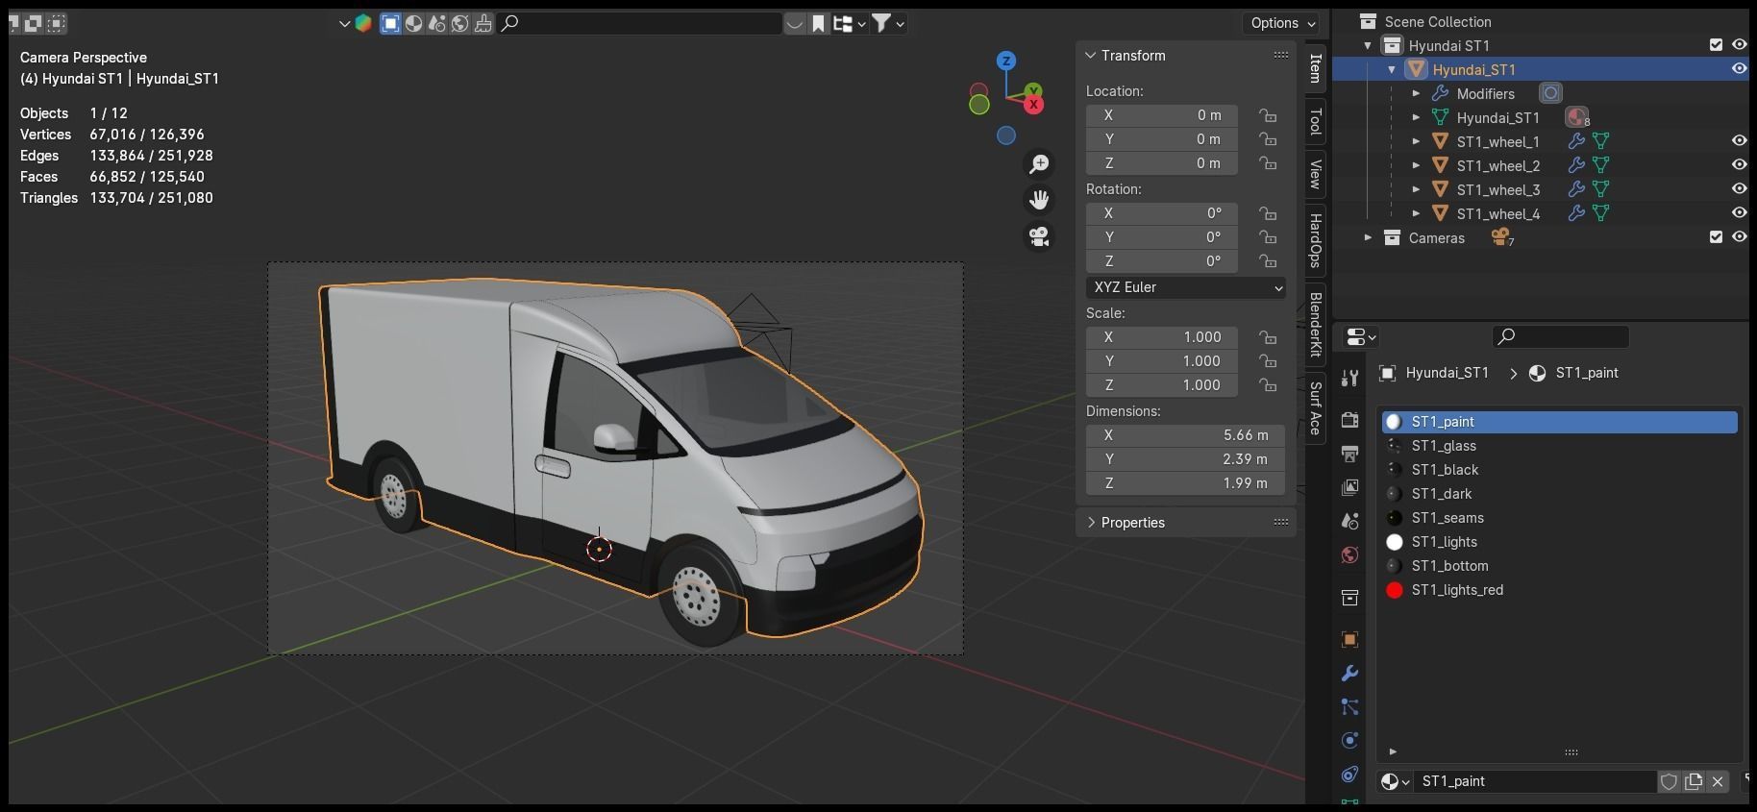Viewport: 1757px width, 812px height.
Task: Hide ST1_wheel_2 via eye icon
Action: (1739, 165)
